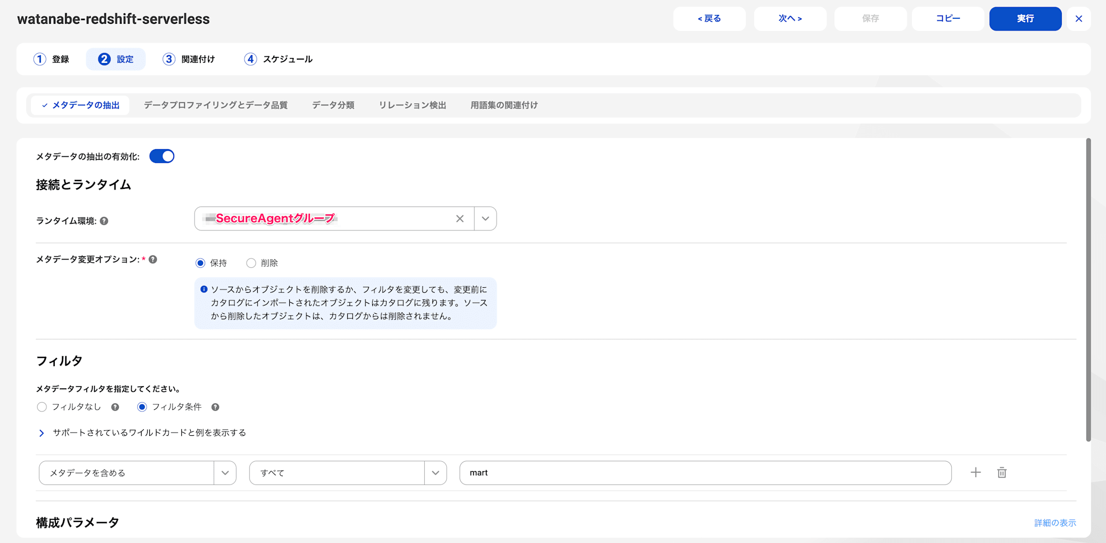Click help icon next to フィルタ条件
The width and height of the screenshot is (1106, 543).
tap(215, 407)
